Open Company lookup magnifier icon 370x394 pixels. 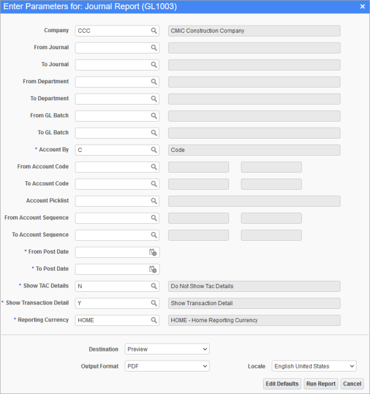coord(154,30)
